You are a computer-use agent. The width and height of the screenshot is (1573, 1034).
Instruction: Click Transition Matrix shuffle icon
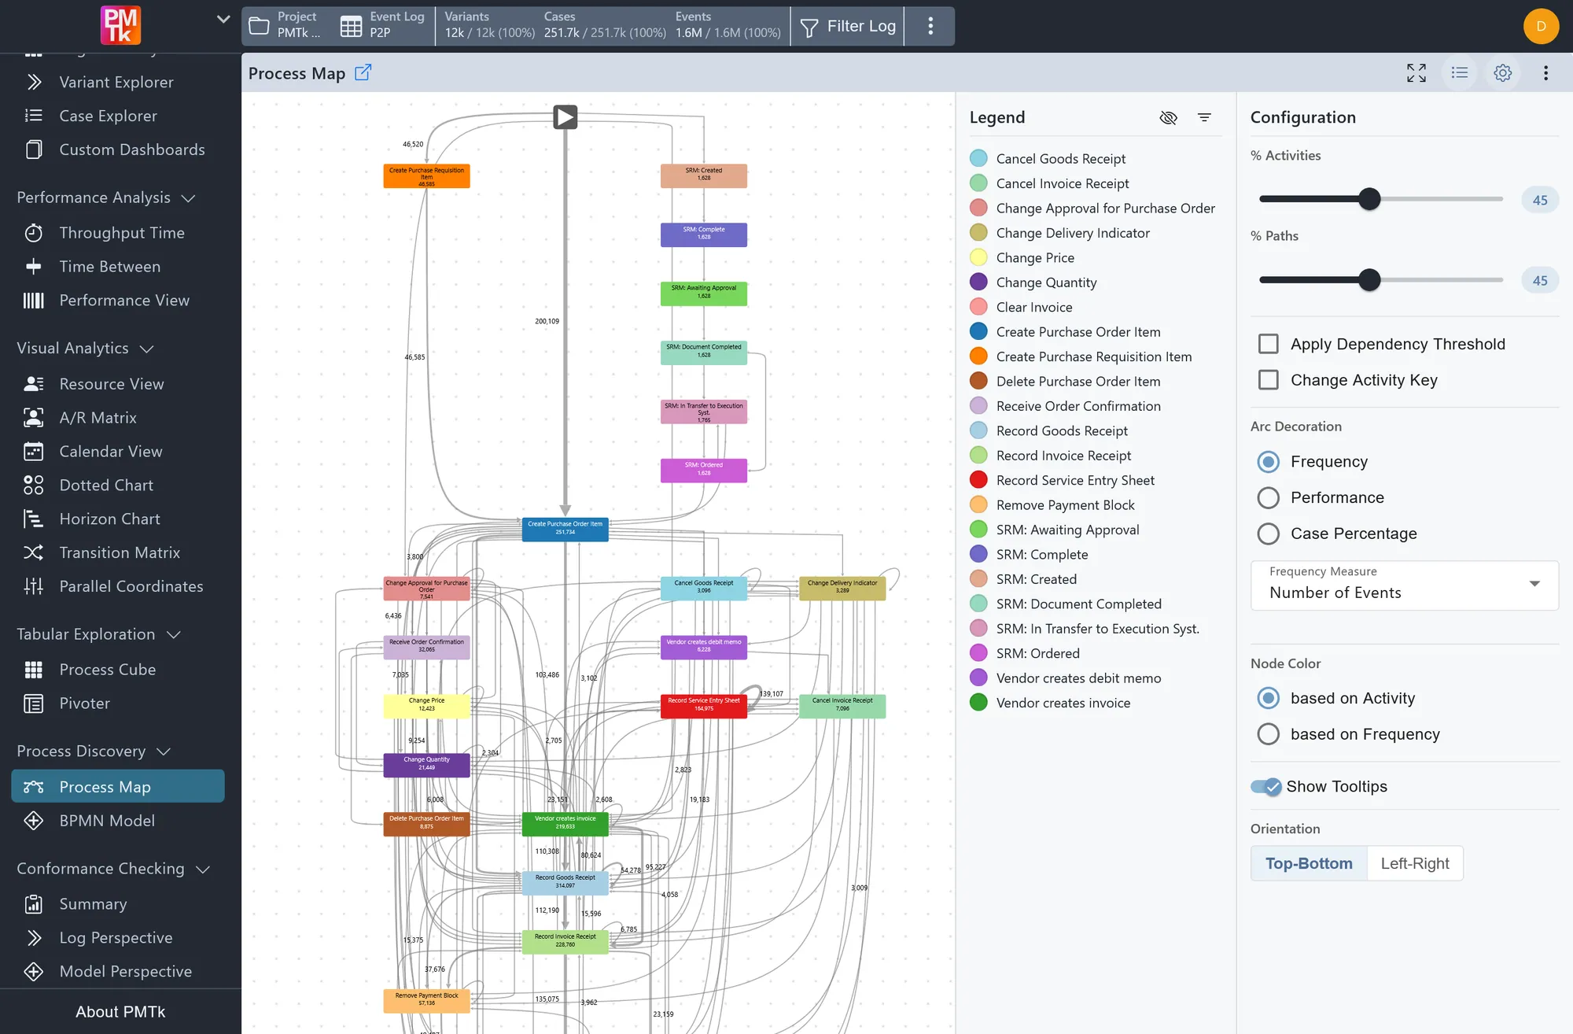click(34, 552)
